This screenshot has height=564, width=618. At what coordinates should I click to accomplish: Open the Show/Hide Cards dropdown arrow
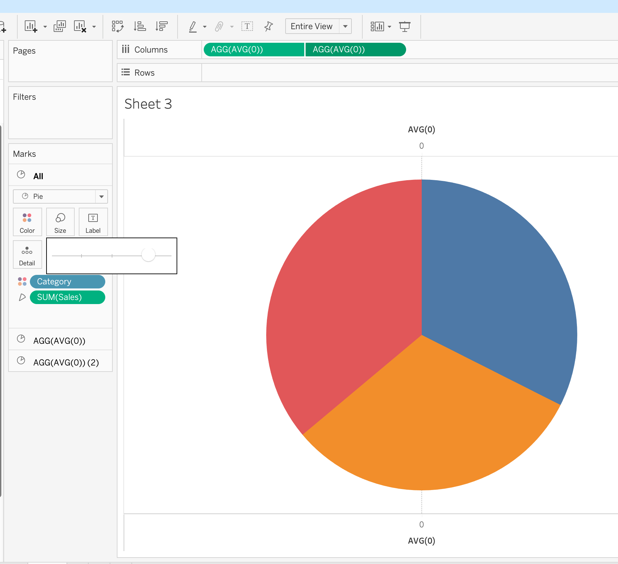point(389,26)
